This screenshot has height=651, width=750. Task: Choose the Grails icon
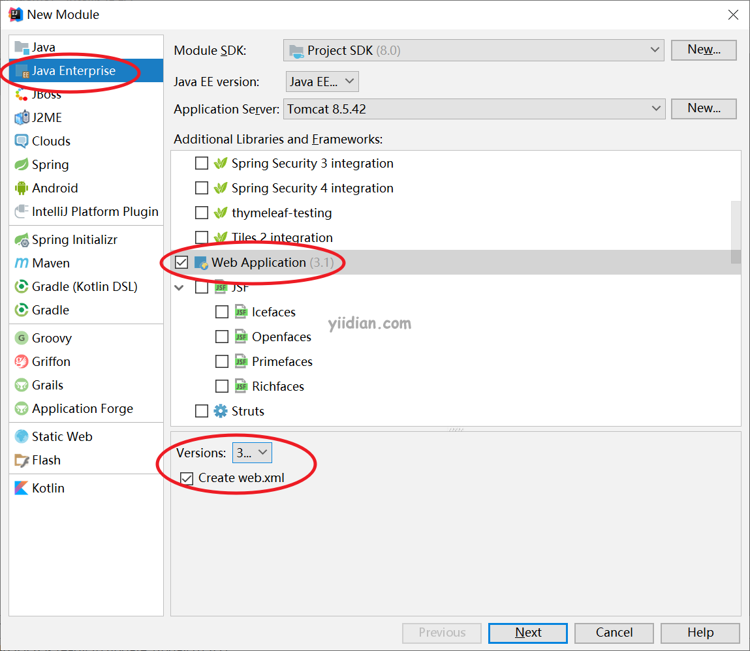22,385
